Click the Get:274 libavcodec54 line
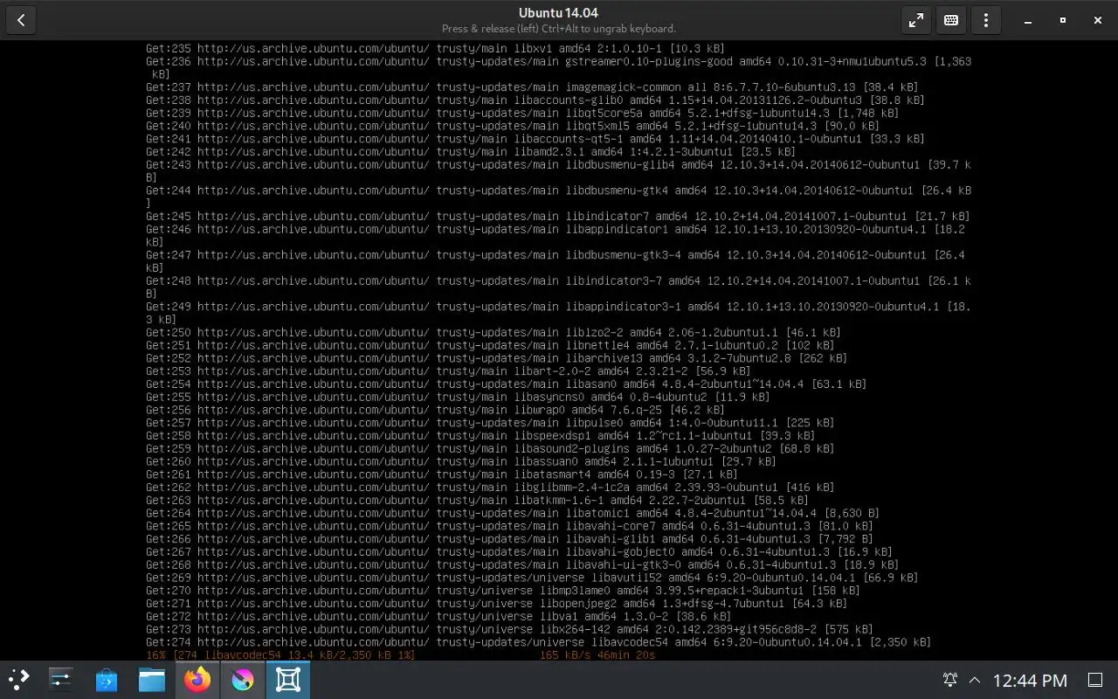The width and height of the screenshot is (1118, 699). click(x=538, y=643)
